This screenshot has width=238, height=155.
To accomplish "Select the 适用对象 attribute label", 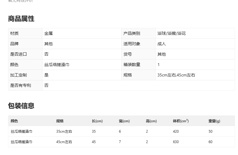I will [132, 44].
